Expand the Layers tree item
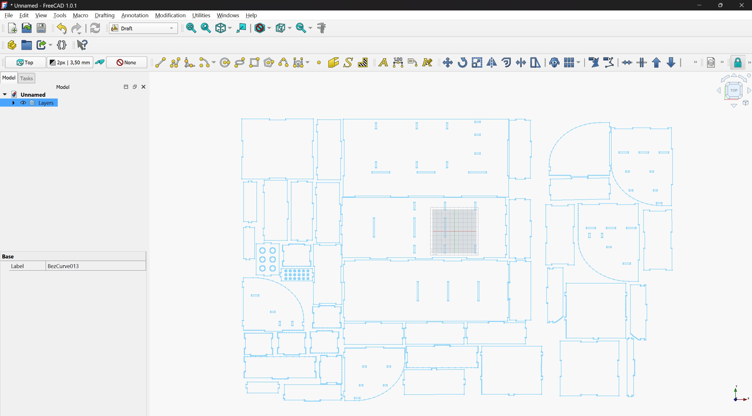The height and width of the screenshot is (416, 752). click(x=13, y=103)
